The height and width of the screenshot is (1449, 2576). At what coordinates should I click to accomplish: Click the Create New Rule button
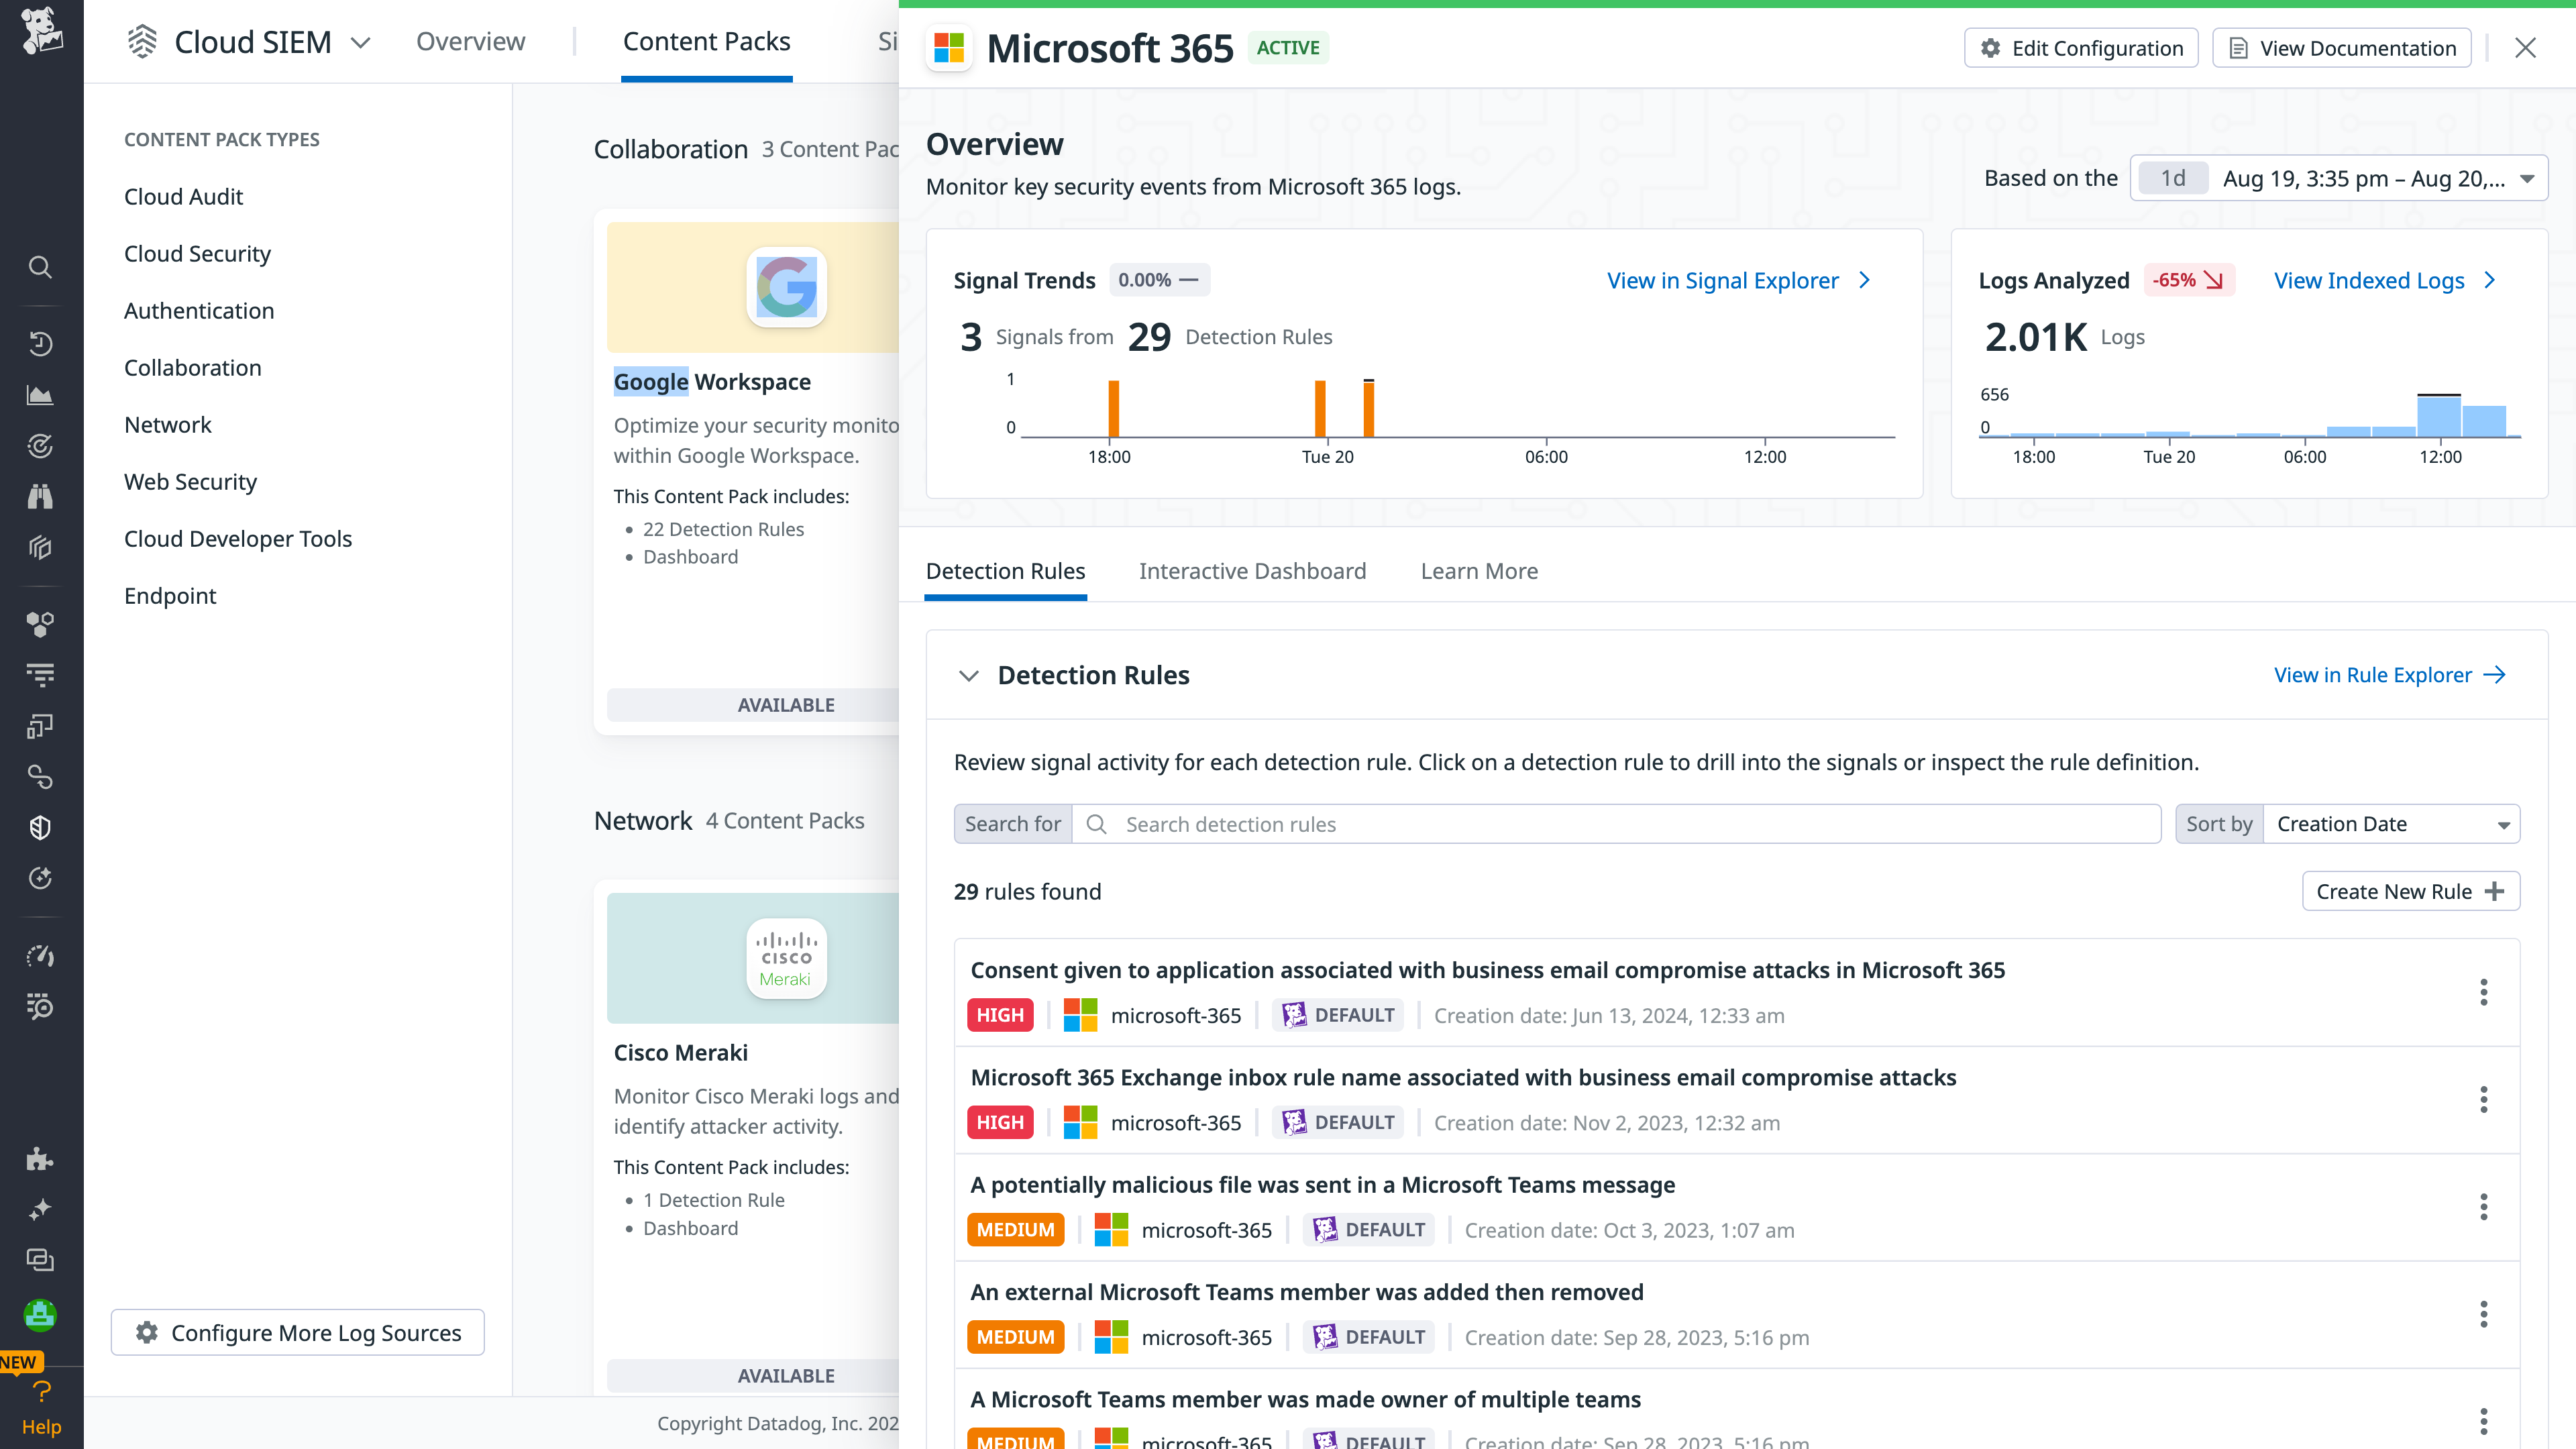tap(2410, 891)
